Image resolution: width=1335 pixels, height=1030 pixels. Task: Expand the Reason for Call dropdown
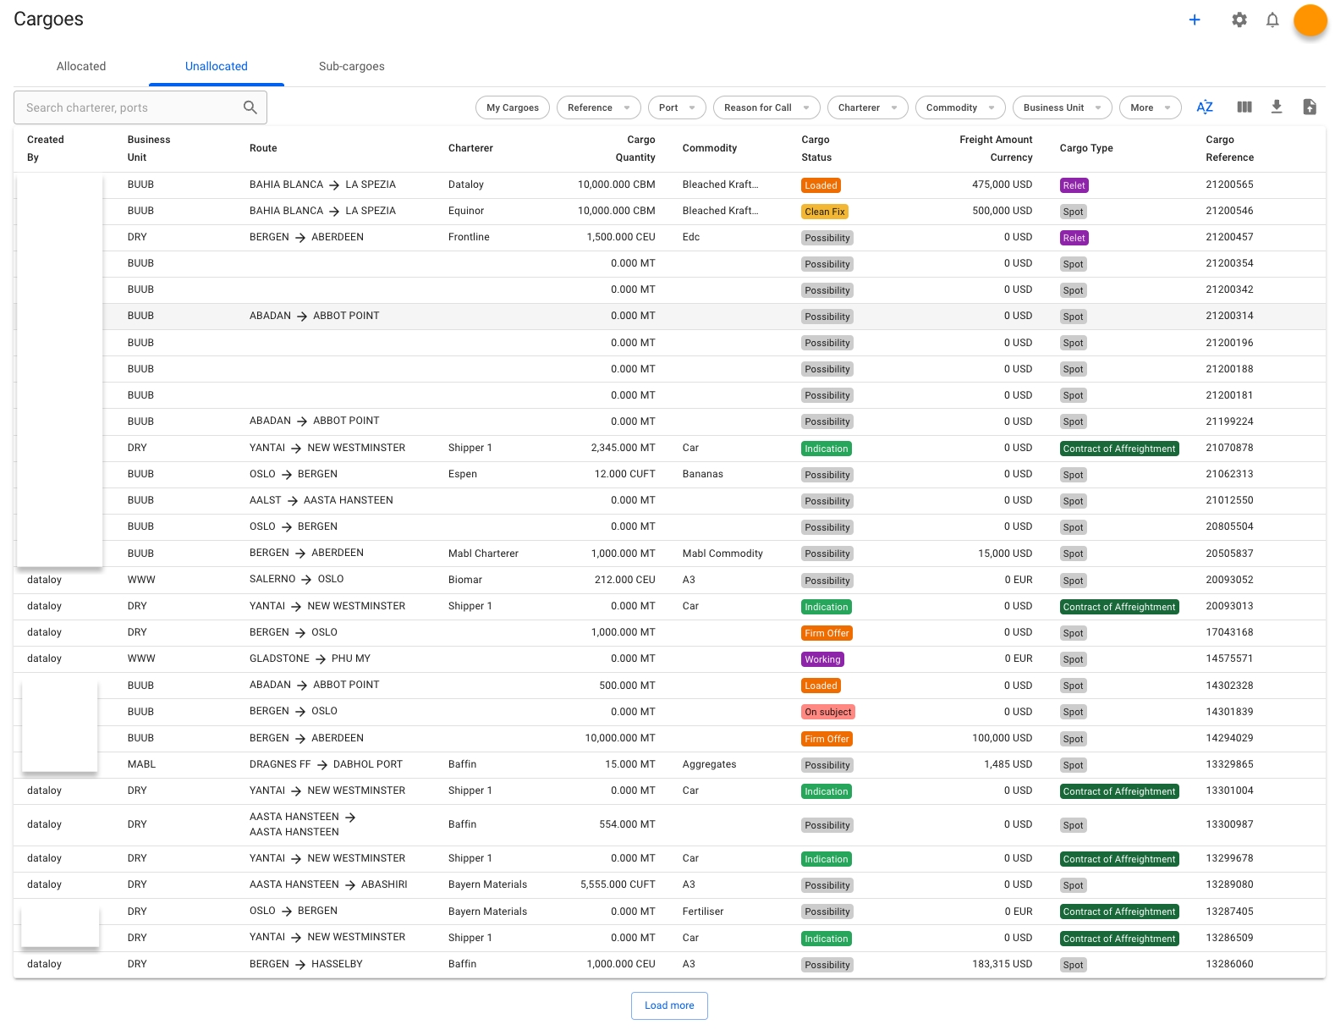coord(766,107)
